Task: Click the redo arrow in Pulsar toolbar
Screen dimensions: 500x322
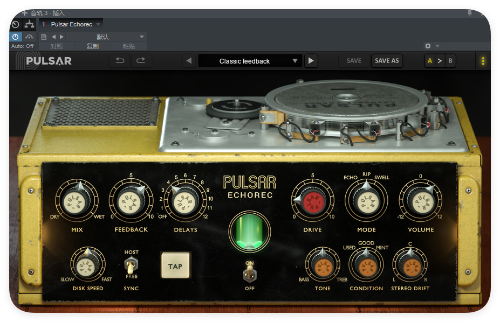Action: 141,60
